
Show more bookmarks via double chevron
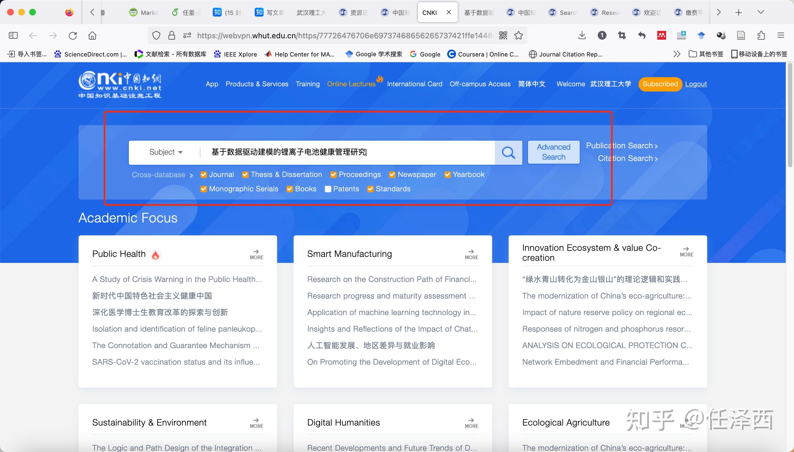pos(677,54)
